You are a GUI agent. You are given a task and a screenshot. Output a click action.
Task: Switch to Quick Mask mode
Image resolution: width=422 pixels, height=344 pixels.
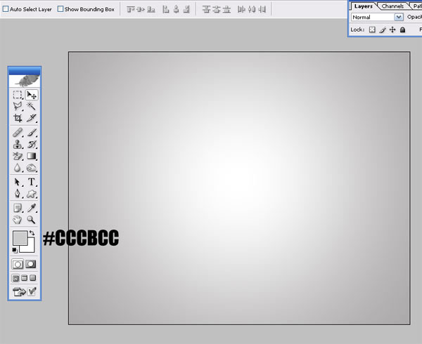pos(32,264)
